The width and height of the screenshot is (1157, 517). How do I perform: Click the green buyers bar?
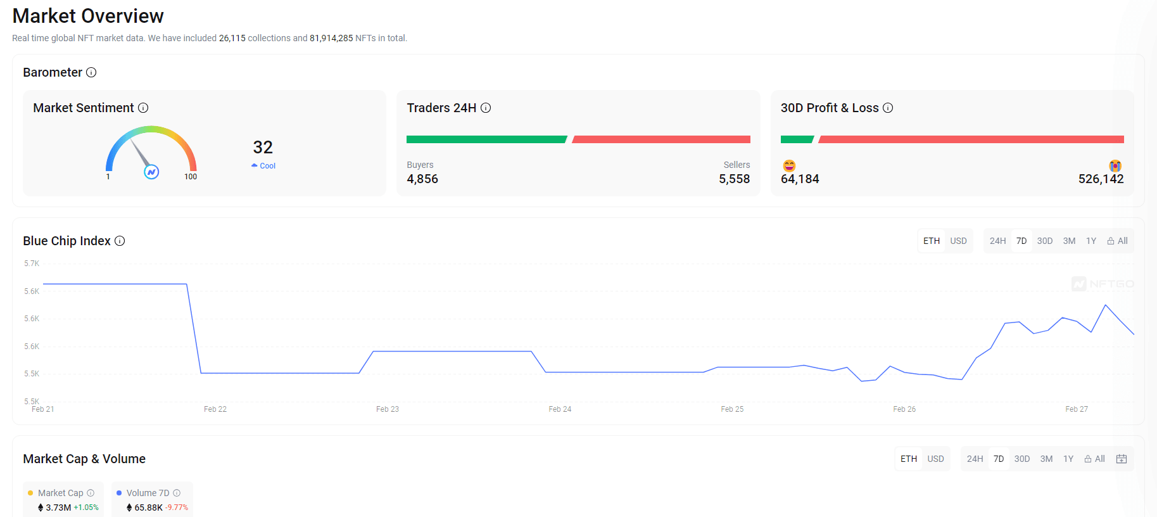[486, 139]
